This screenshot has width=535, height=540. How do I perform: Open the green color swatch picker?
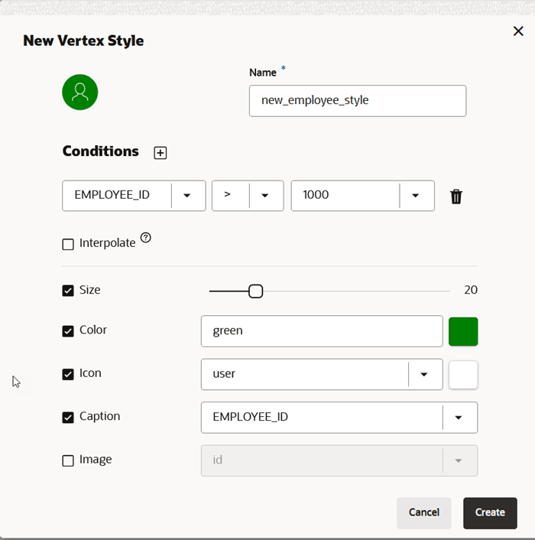tap(463, 331)
